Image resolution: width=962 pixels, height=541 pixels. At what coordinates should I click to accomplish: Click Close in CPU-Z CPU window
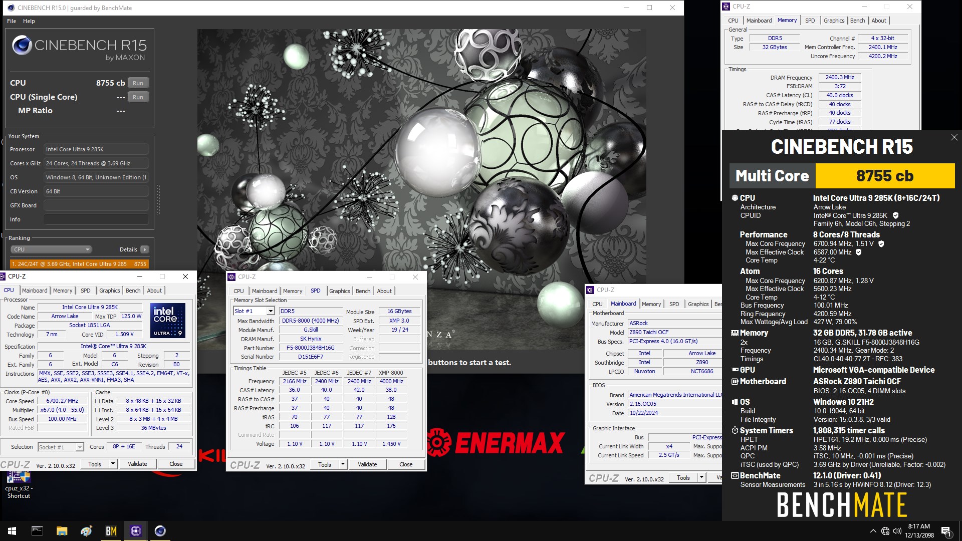click(176, 464)
